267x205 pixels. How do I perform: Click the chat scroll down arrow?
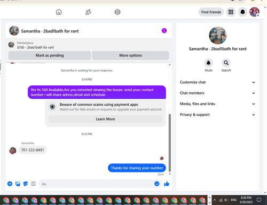(170, 174)
